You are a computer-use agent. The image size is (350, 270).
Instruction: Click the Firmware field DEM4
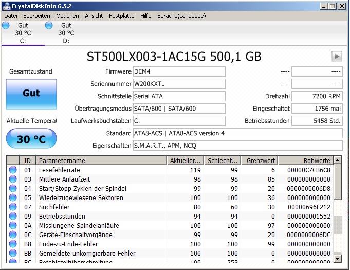pos(179,71)
